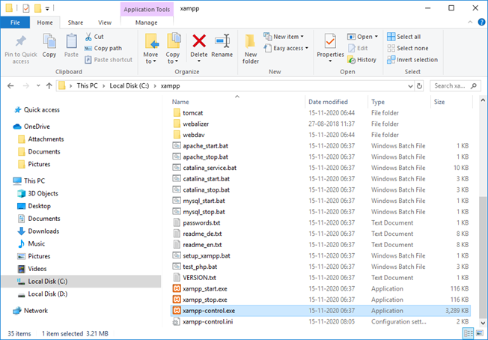Click the Copy path button
This screenshot has height=340, width=488.
pyautogui.click(x=103, y=48)
